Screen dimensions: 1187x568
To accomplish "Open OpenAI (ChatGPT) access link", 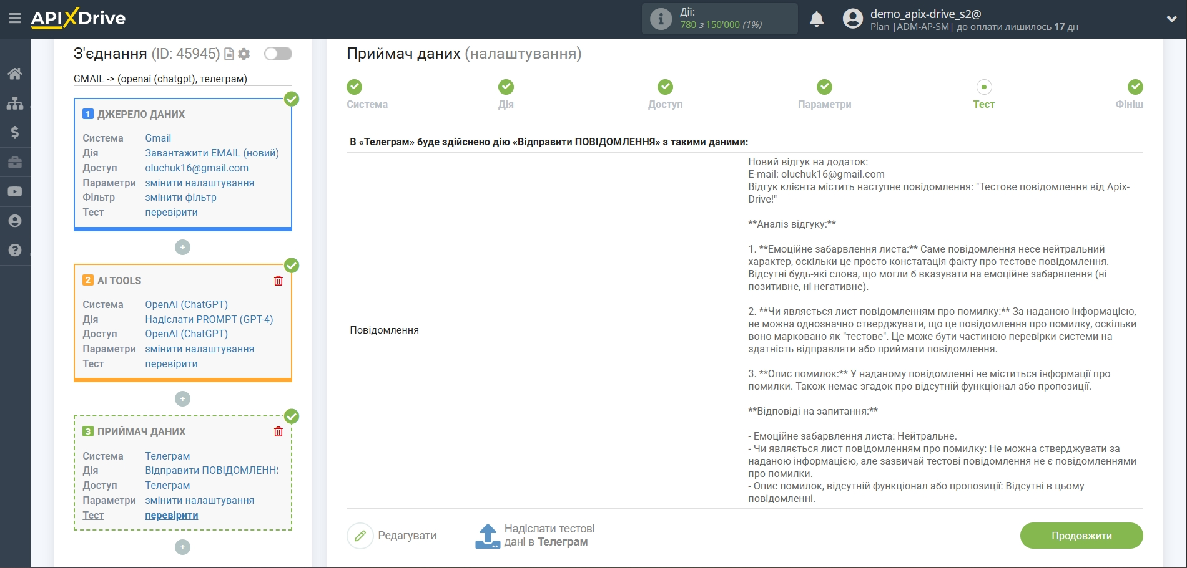I will pyautogui.click(x=187, y=334).
